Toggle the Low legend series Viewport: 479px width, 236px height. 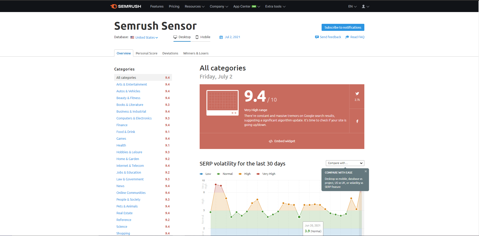pos(205,174)
